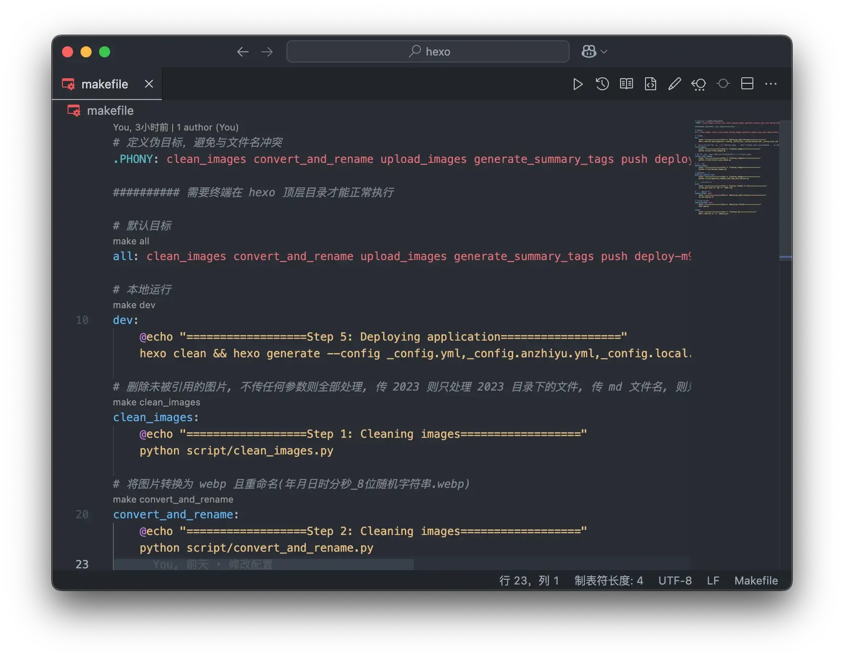Open the Makefile language mode selector
844x659 pixels.
756,580
